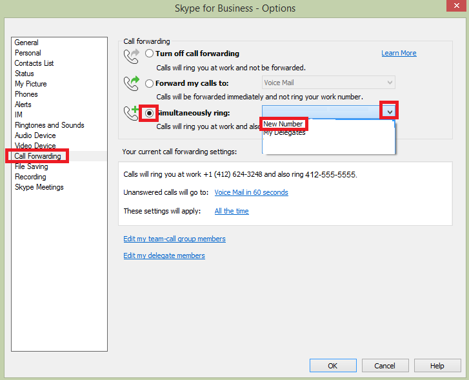Choose New Number from the dropdown list

coord(283,124)
